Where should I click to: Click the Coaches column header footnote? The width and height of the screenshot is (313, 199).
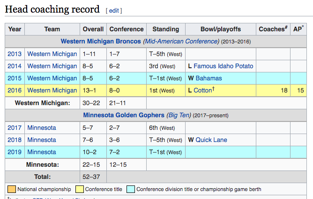(286, 28)
